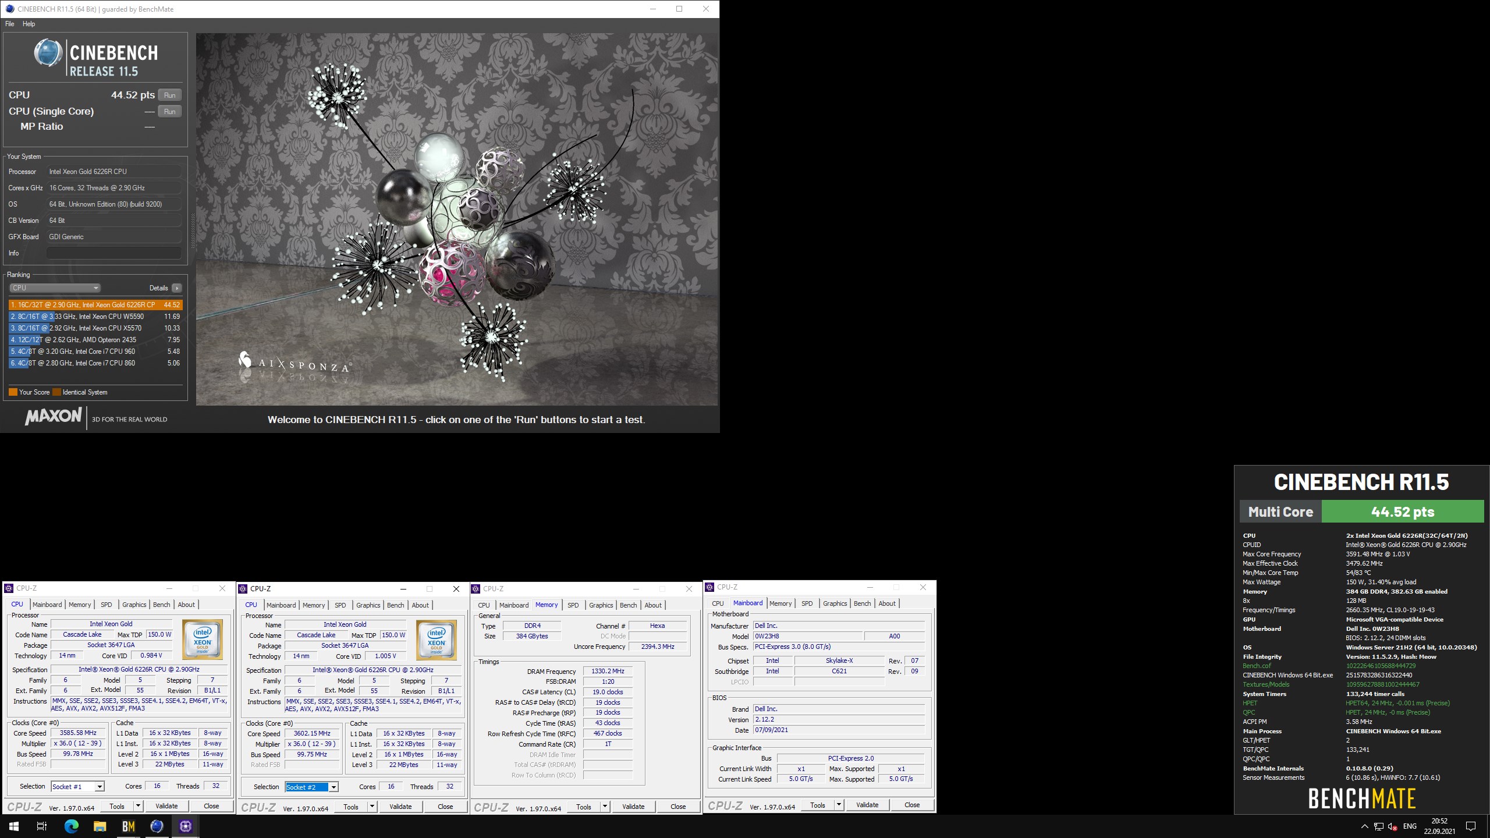This screenshot has width=1490, height=838.
Task: Click the Intel Xeon logo in first CPU-Z window
Action: pos(202,639)
